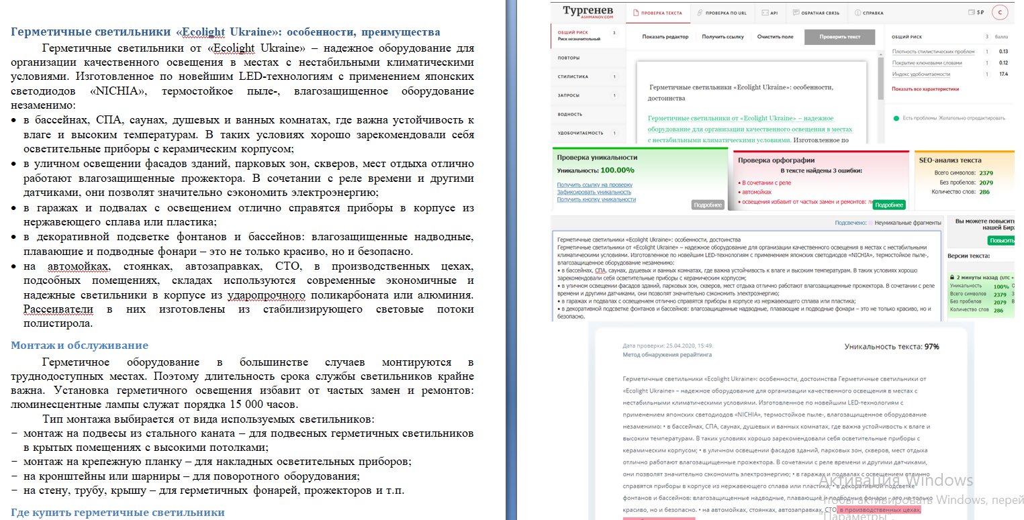Screen dimensions: 1024x520
Task: Click grey 'Подробнее' in the uniqueness panel
Action: [708, 205]
